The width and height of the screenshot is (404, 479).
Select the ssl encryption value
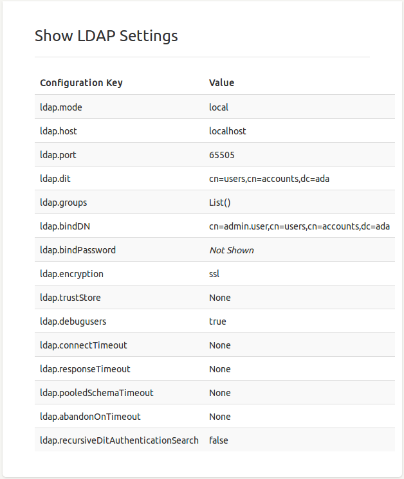pos(214,274)
